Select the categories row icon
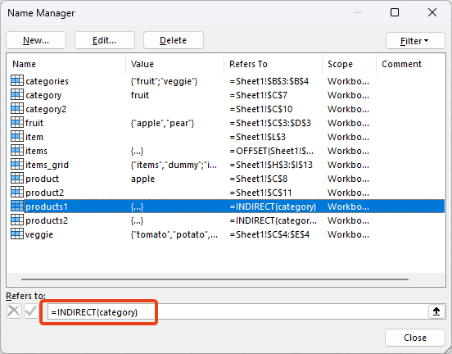The image size is (452, 354). tap(17, 80)
